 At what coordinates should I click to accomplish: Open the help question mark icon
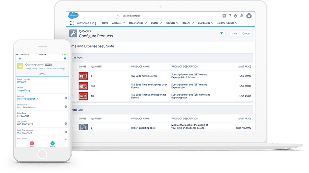(x=230, y=16)
